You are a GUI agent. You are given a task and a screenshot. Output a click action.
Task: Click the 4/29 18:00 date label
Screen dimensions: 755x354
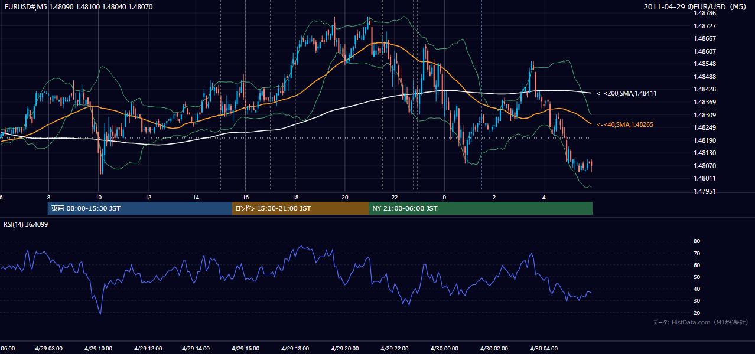(x=296, y=349)
